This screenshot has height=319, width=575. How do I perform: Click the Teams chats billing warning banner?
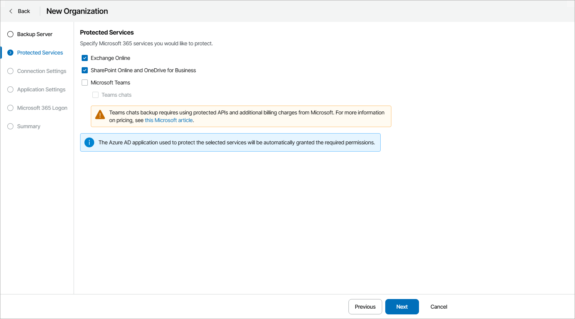(x=241, y=116)
